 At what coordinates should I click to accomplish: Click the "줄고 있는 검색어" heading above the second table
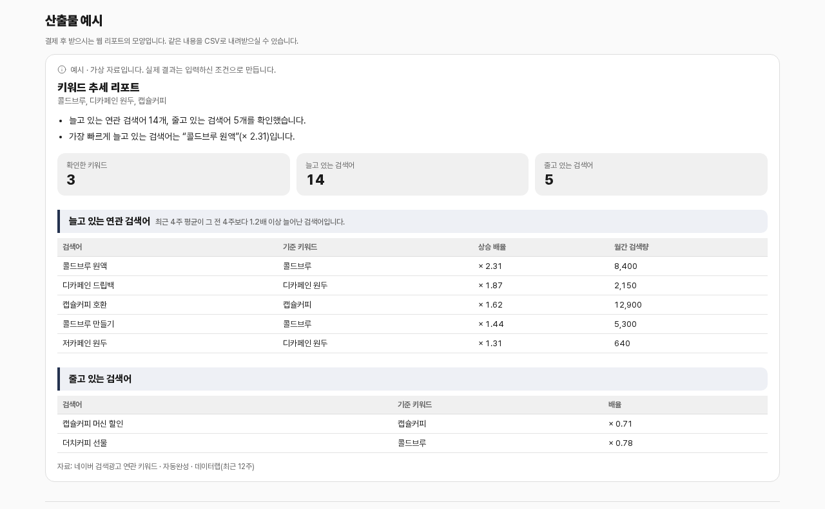100,379
